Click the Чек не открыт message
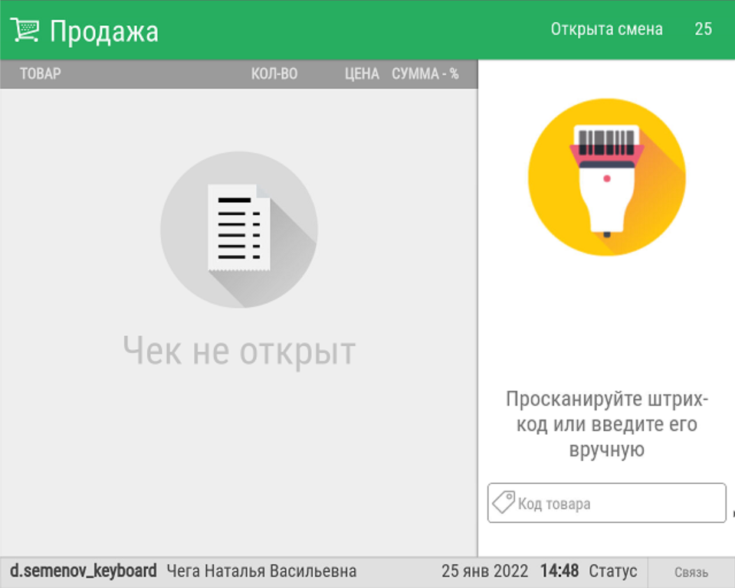 coord(239,351)
